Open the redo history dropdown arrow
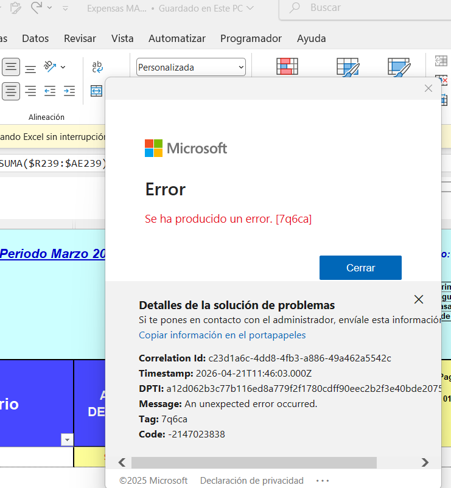Screen dimensions: 451x488 pos(49,8)
